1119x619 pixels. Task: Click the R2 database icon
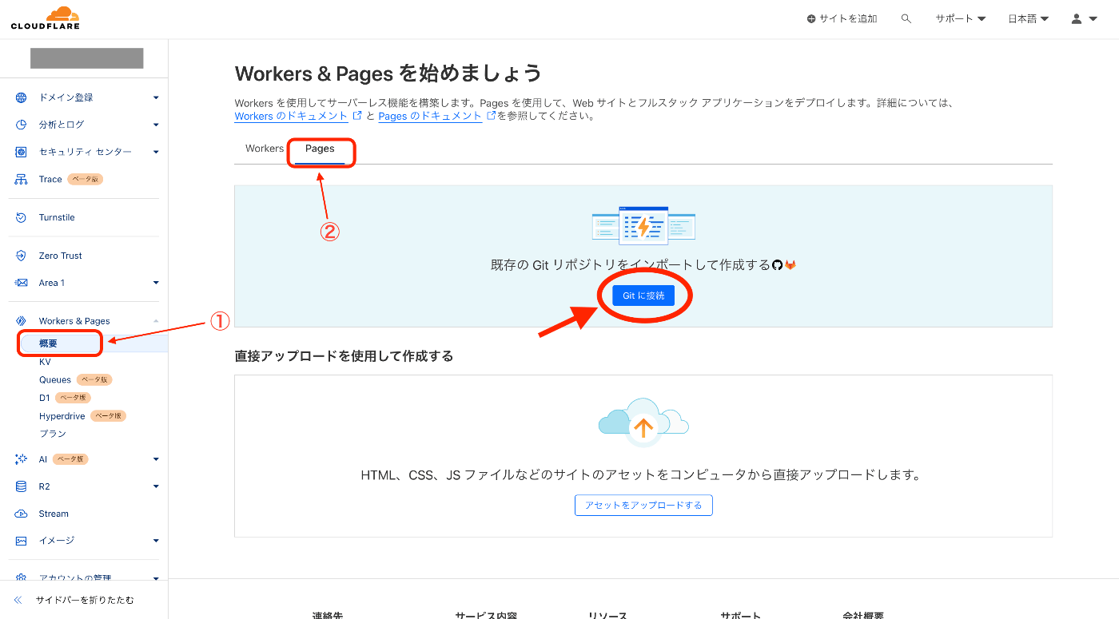coord(22,486)
